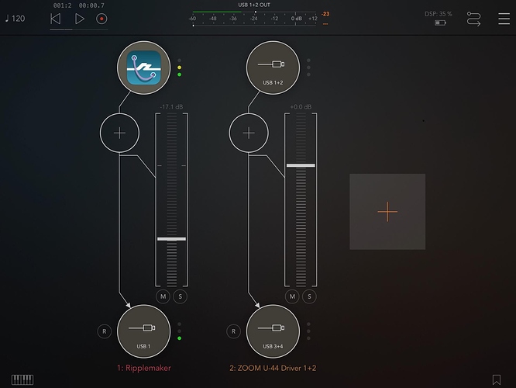
Task: Arm recording on the Ripplemaker channel
Action: 105,331
